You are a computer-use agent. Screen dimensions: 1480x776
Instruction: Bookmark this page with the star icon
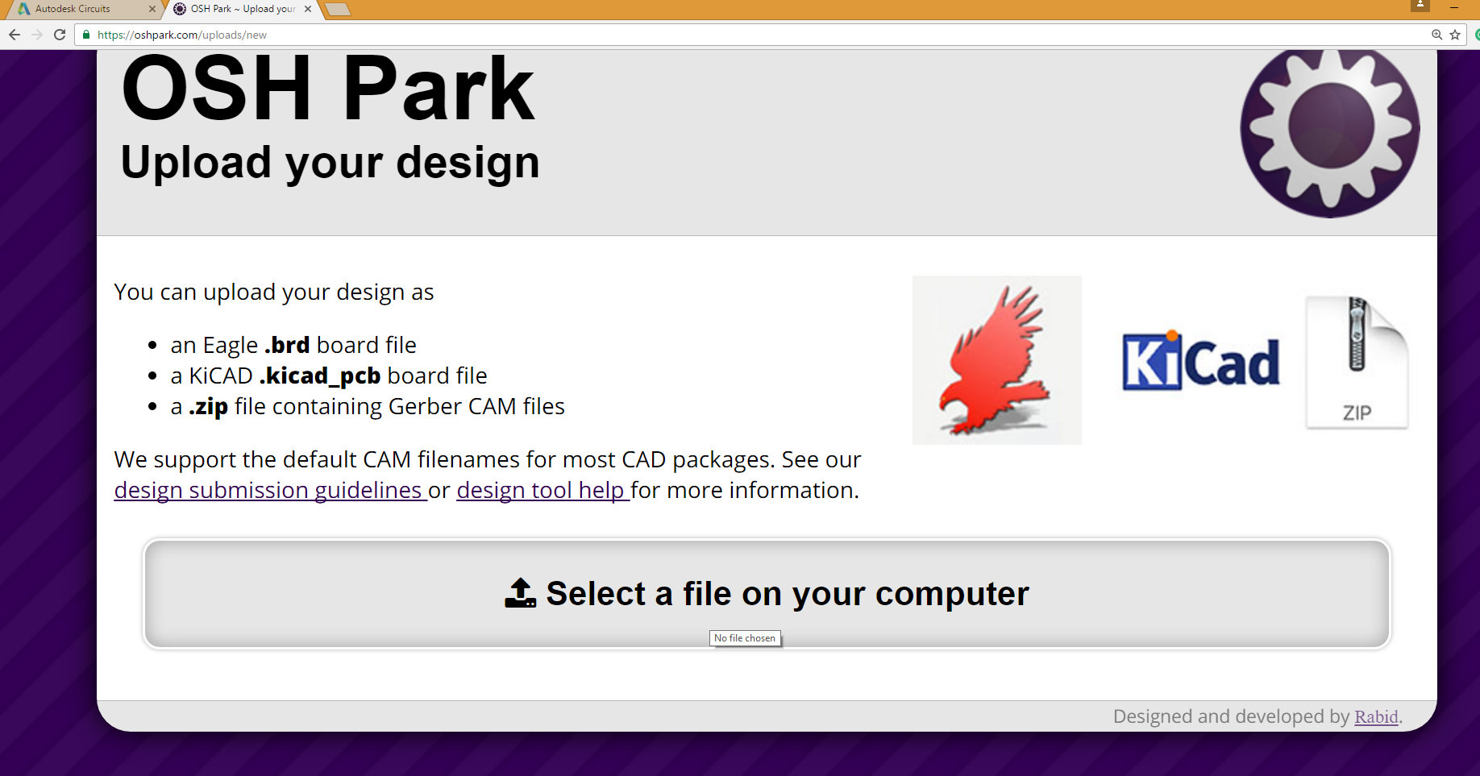(x=1455, y=35)
